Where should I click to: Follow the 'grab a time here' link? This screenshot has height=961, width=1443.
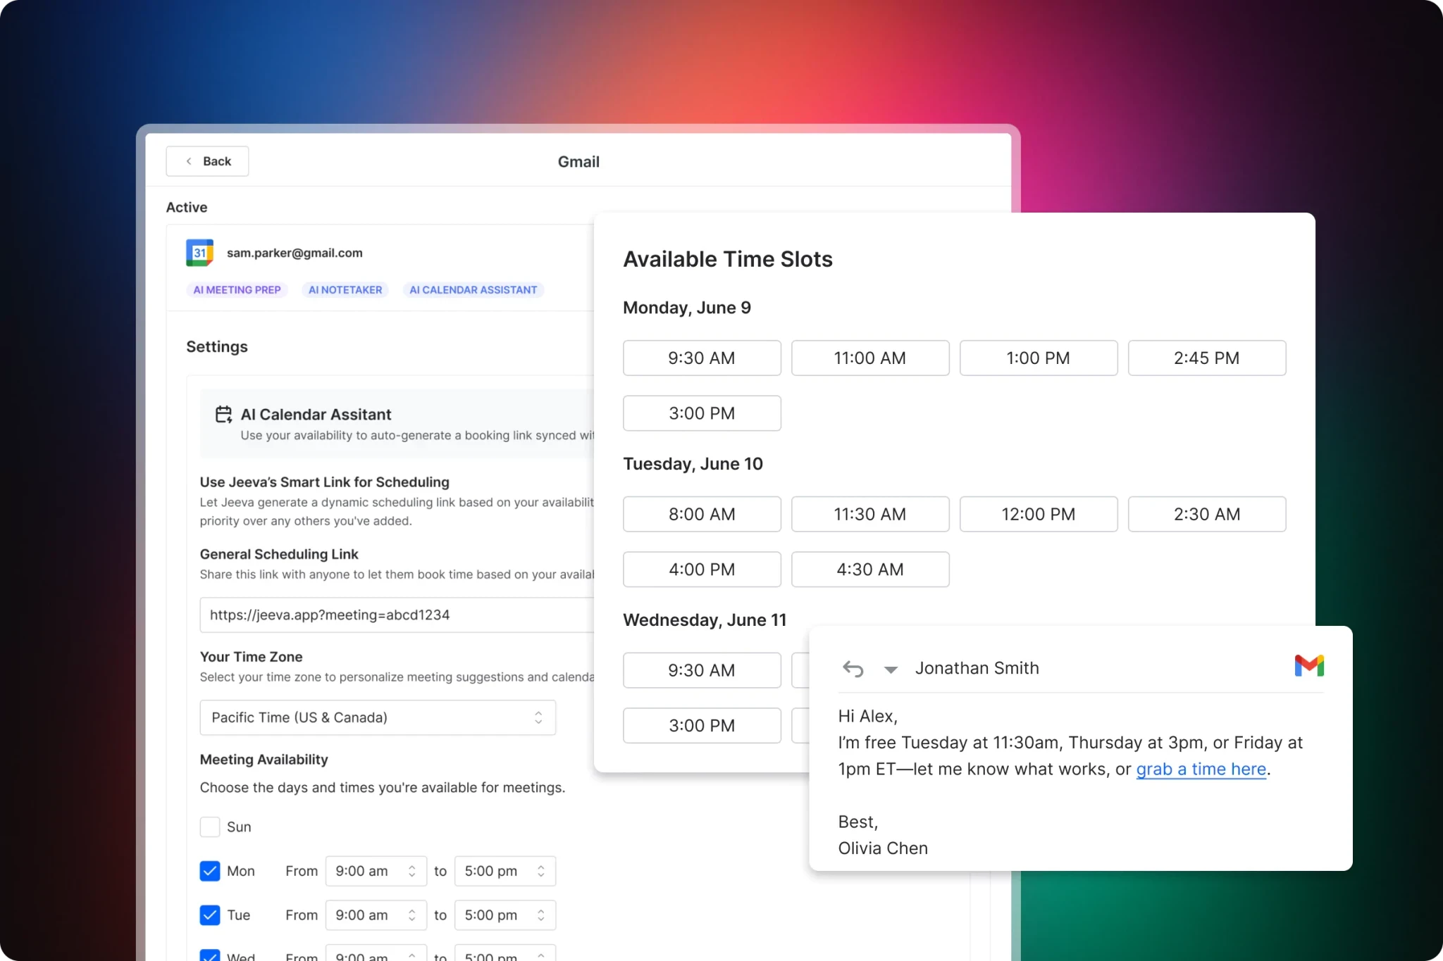tap(1201, 769)
